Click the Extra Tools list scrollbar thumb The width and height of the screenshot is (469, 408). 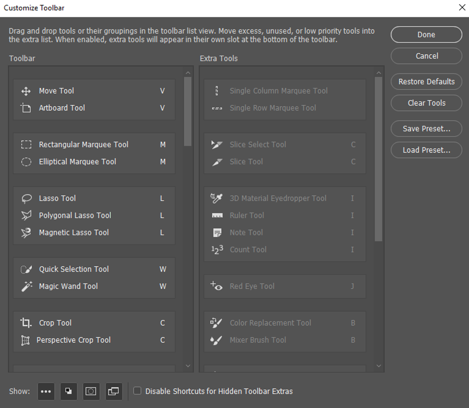(378, 159)
